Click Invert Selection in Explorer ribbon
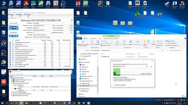188x105 pixels. coord(172,45)
